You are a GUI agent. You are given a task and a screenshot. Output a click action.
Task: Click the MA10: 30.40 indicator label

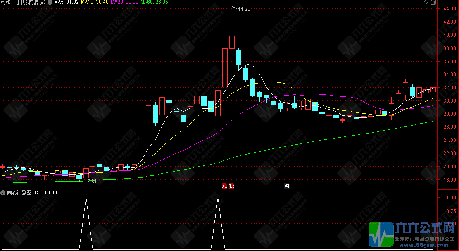[x=95, y=2]
